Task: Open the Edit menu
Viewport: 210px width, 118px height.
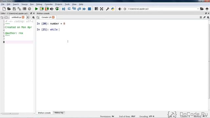Action: 9,4
